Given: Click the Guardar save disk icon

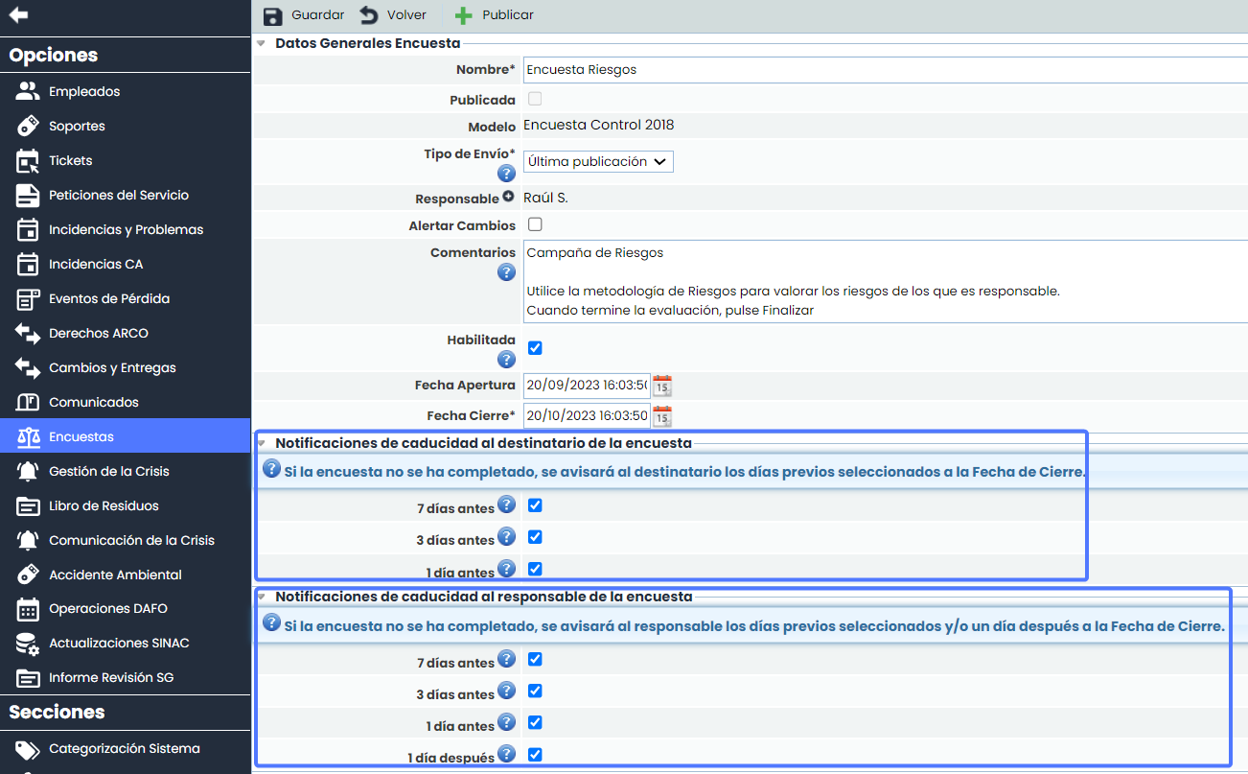Looking at the screenshot, I should (x=273, y=15).
